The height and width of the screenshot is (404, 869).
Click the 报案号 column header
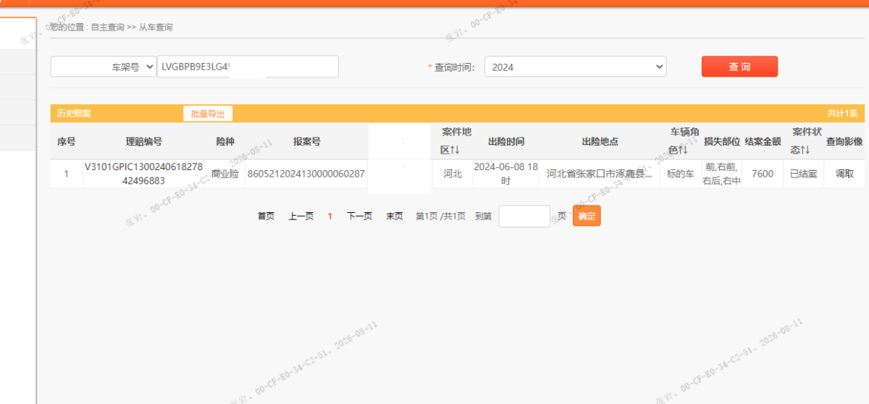(x=306, y=141)
